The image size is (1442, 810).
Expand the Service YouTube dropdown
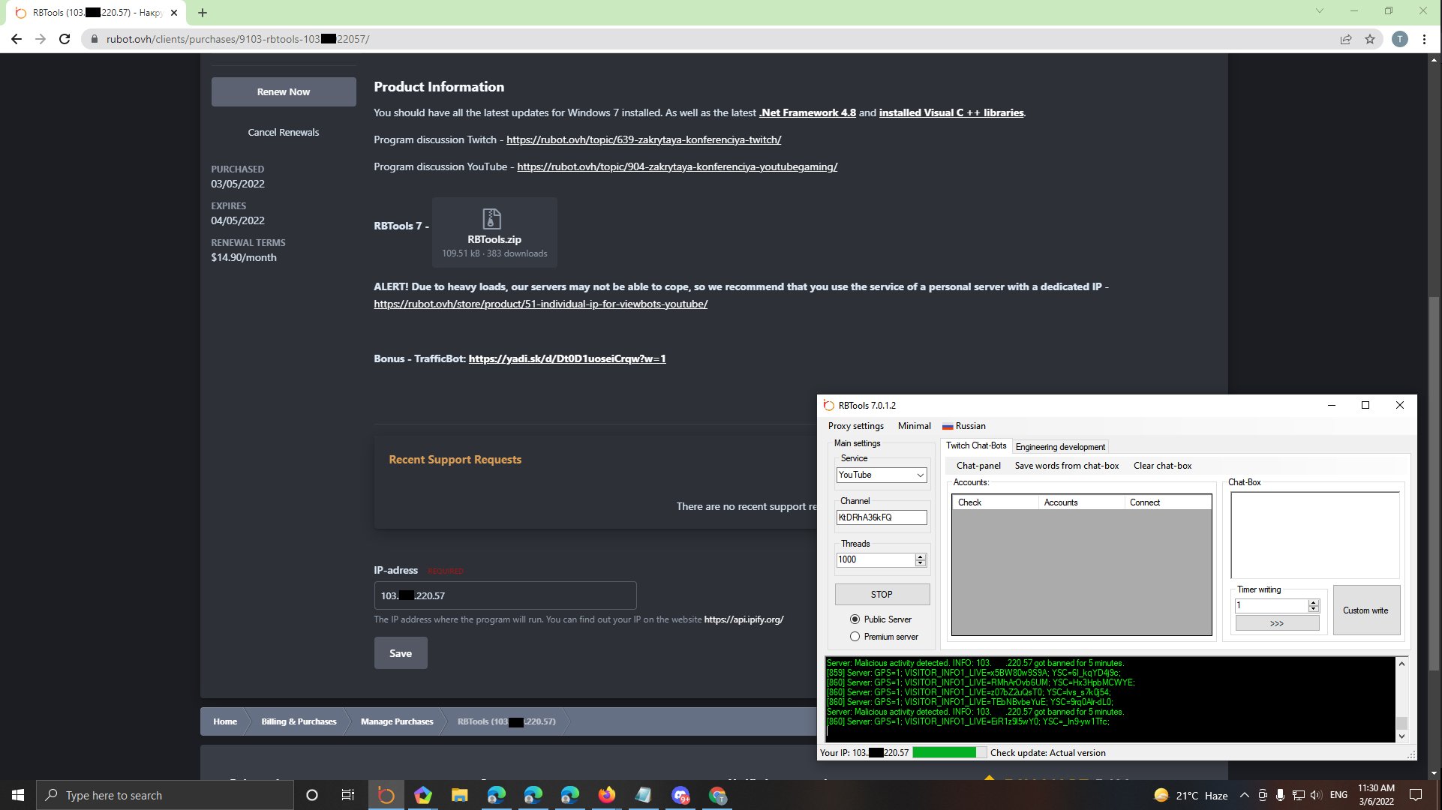coord(920,475)
